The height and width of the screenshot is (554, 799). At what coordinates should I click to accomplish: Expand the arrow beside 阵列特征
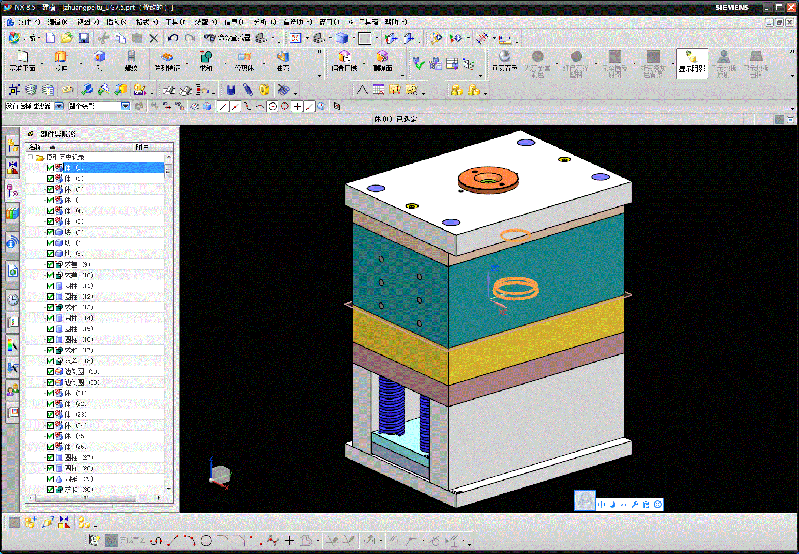187,63
